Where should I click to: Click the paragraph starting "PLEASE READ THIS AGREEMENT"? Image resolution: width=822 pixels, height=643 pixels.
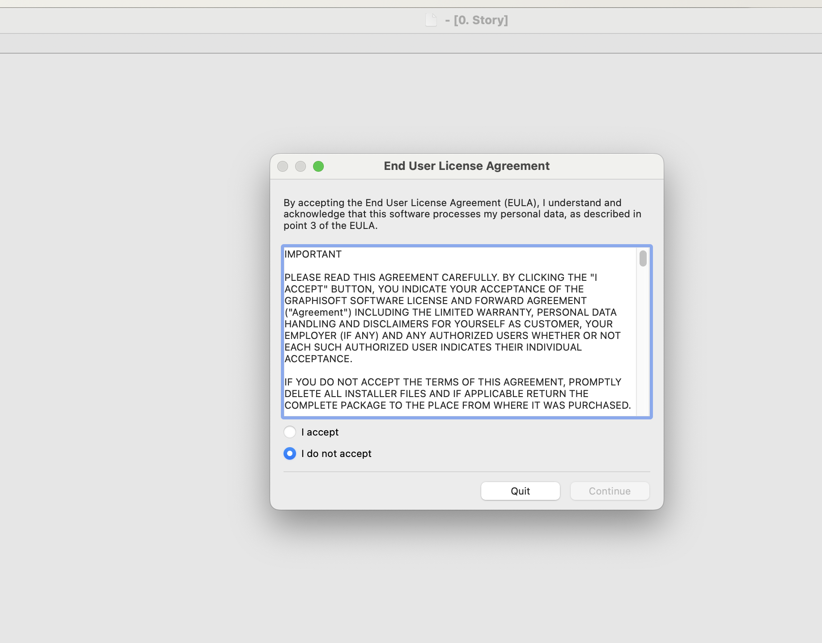(x=452, y=318)
